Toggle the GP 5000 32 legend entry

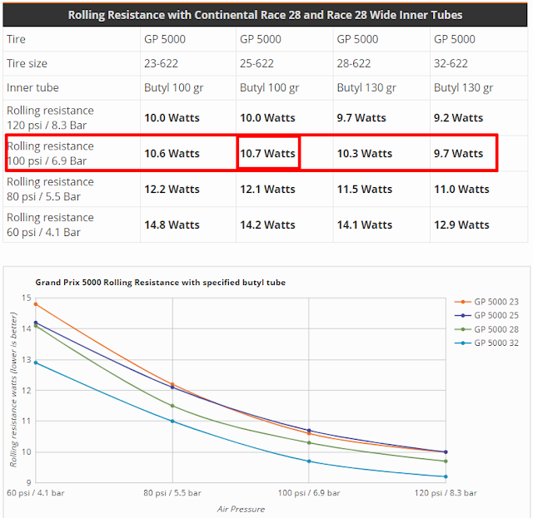pyautogui.click(x=486, y=343)
